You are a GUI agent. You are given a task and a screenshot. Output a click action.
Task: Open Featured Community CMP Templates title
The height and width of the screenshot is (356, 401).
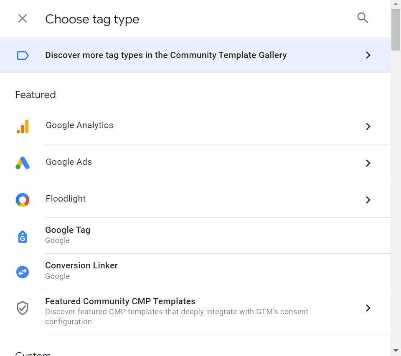120,301
